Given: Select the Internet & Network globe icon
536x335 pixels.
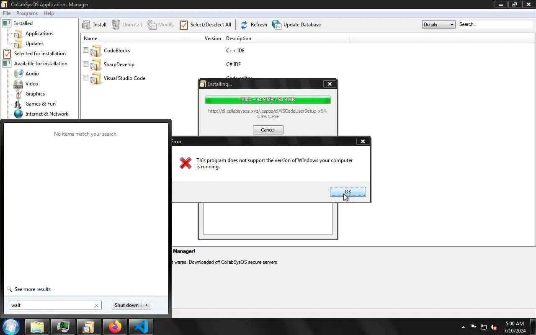Looking at the screenshot, I should 18,114.
